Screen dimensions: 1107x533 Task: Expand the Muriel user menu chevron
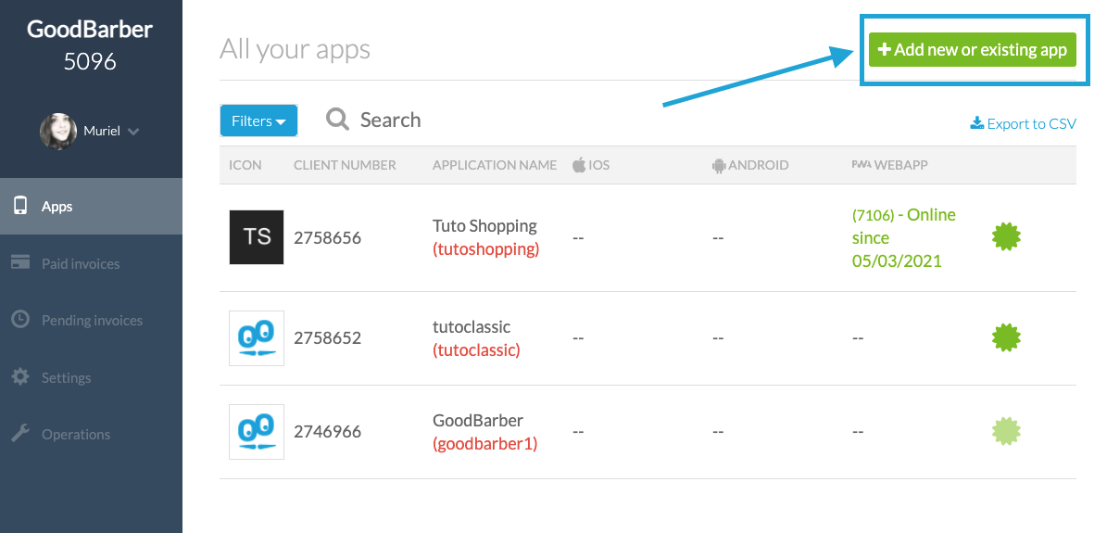point(133,132)
